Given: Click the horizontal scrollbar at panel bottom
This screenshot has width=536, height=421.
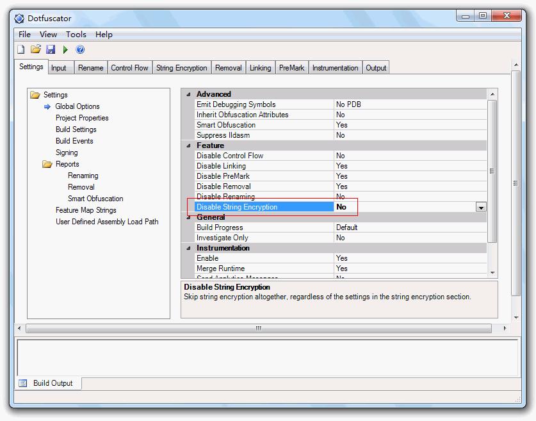Looking at the screenshot, I should [x=259, y=328].
